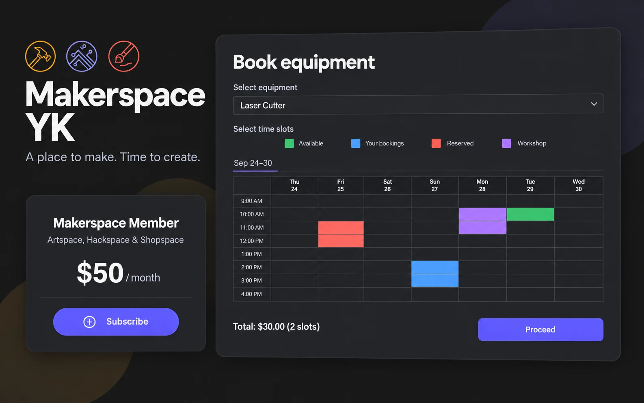644x403 pixels.
Task: Open the Laser Cutter equipment dropdown
Action: pos(418,105)
